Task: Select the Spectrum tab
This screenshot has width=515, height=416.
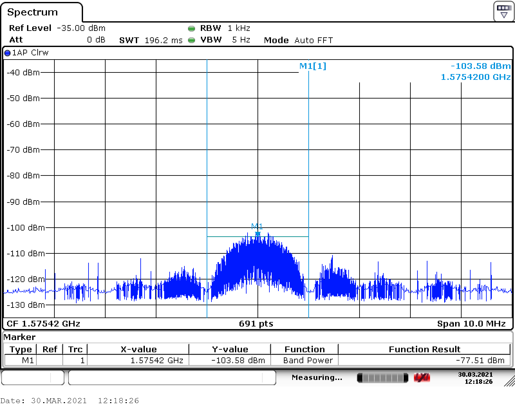Action: coord(33,12)
